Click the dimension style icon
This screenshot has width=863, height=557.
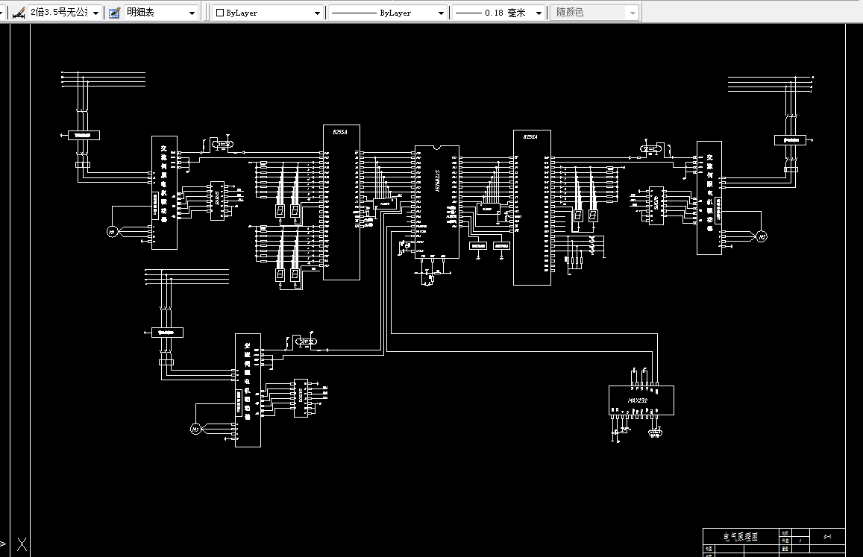[18, 13]
